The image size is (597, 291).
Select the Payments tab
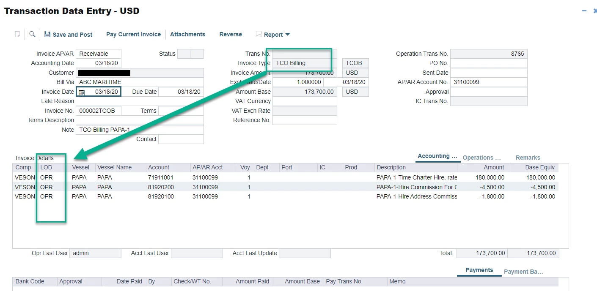479,270
